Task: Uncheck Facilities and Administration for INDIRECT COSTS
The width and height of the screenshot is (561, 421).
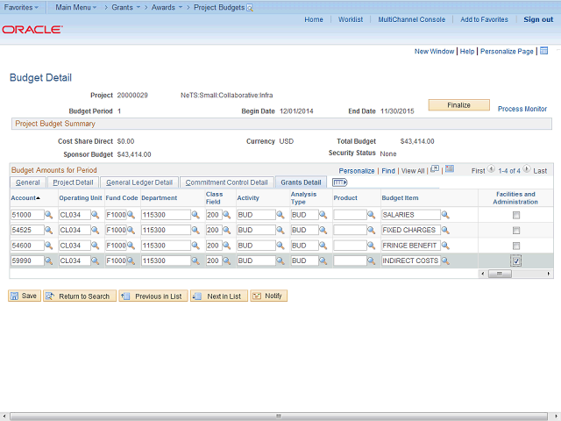Action: 516,260
